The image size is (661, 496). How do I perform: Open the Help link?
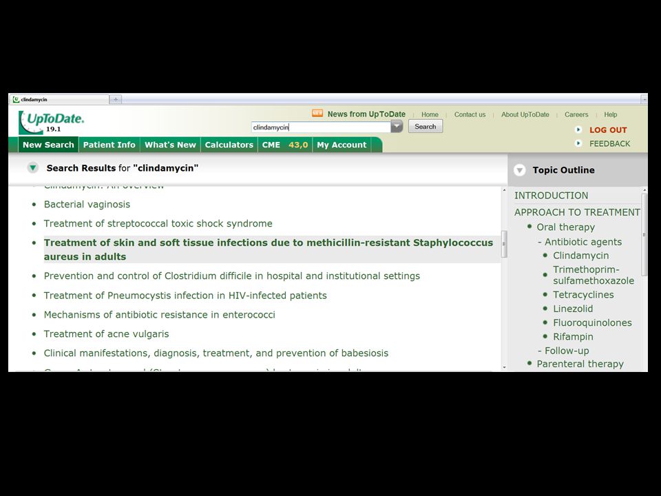tap(610, 114)
